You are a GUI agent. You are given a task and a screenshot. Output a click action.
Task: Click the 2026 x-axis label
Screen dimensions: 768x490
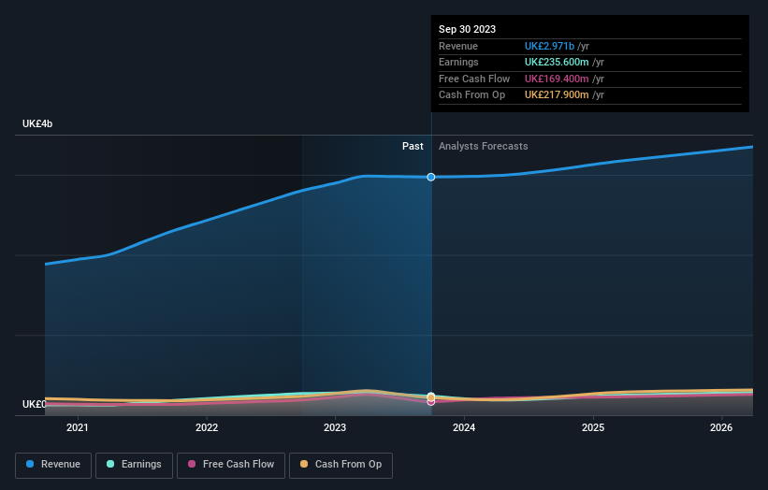point(721,427)
